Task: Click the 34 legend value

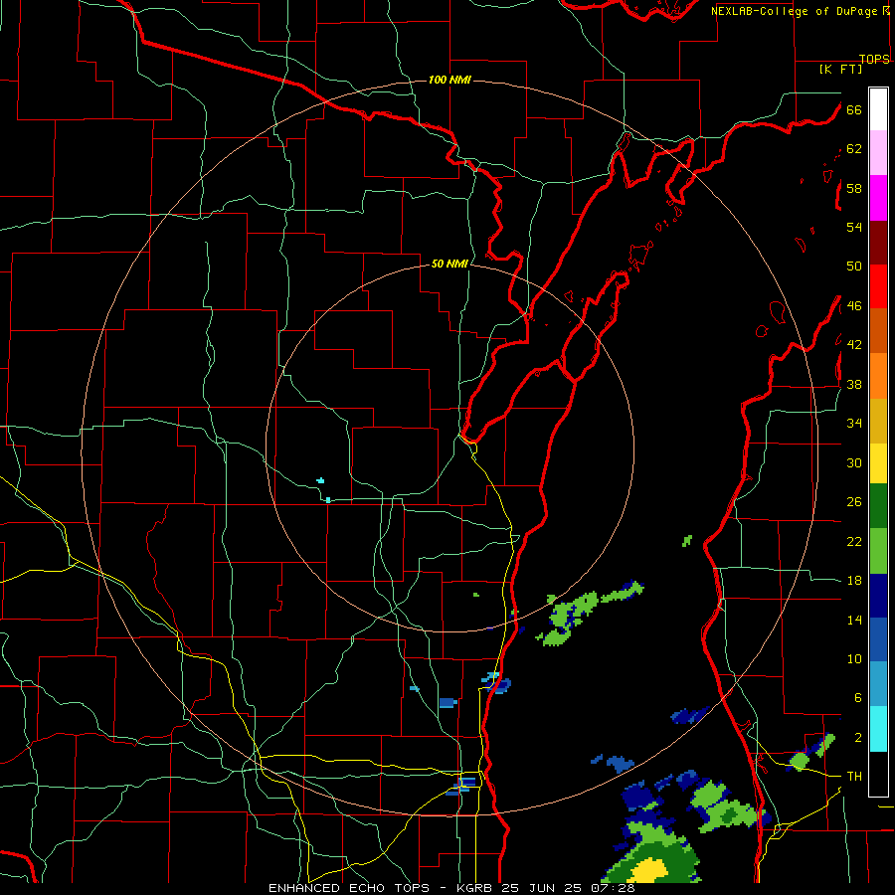Action: pos(854,424)
